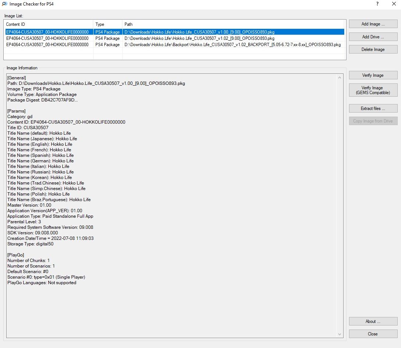The image size is (401, 348).
Task: Click the [PlayGo] section heading
Action: pos(15,255)
